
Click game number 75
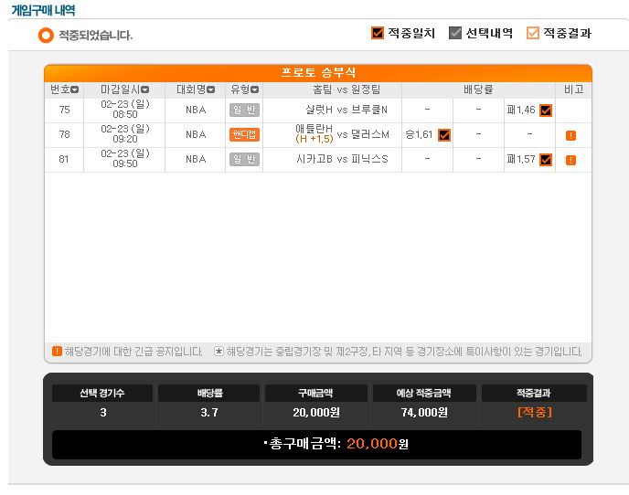tap(64, 110)
